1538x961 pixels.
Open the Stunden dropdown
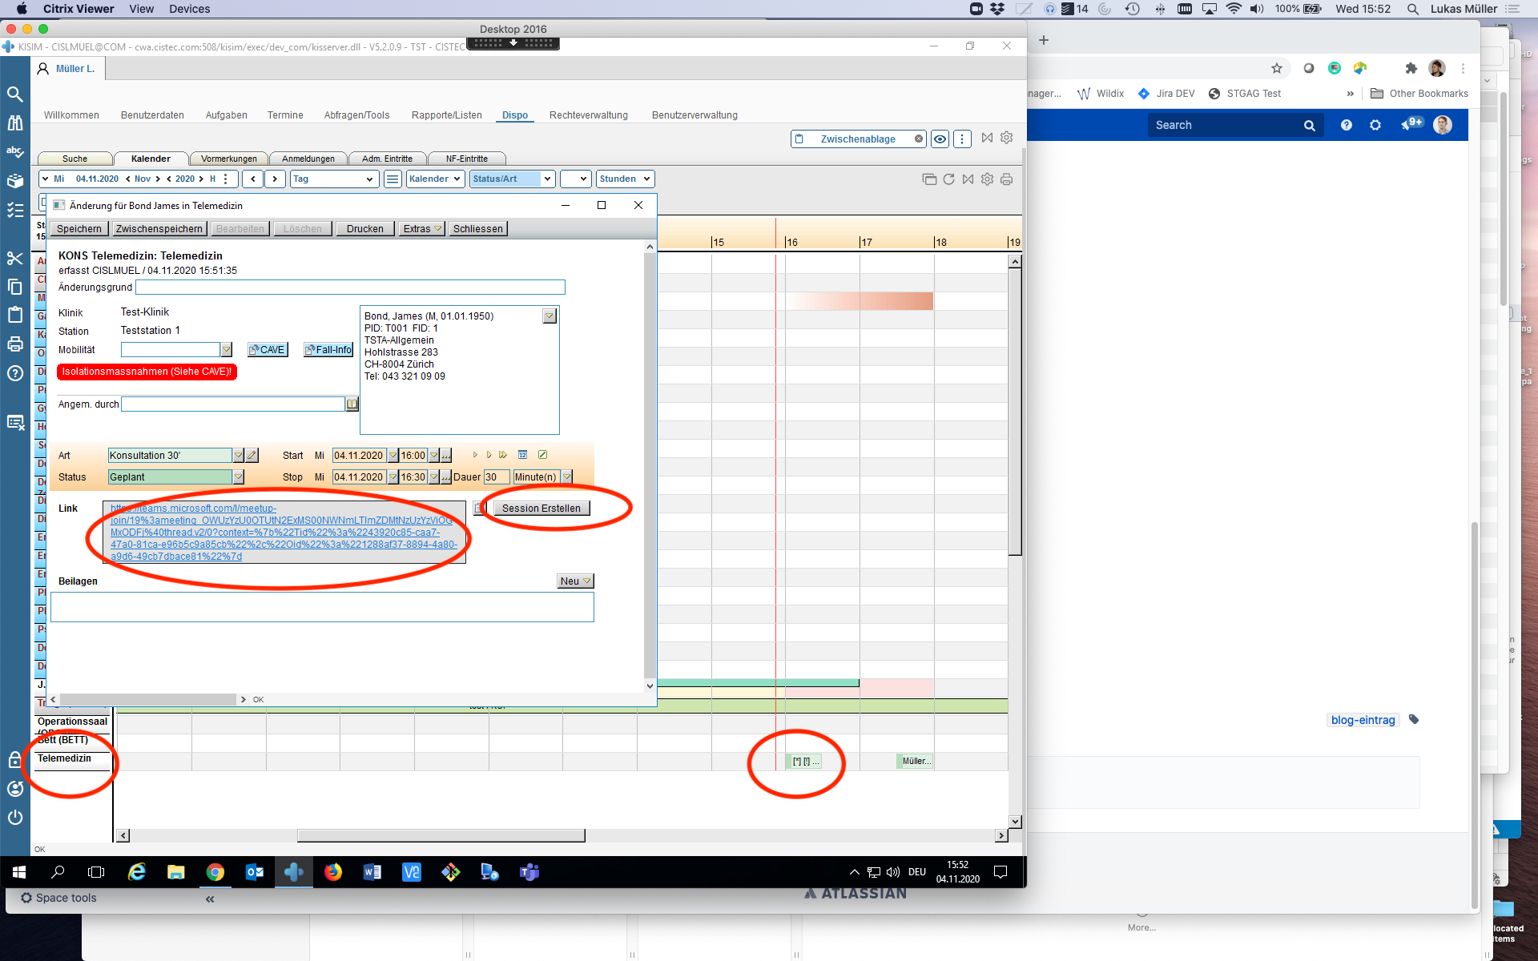pos(625,179)
